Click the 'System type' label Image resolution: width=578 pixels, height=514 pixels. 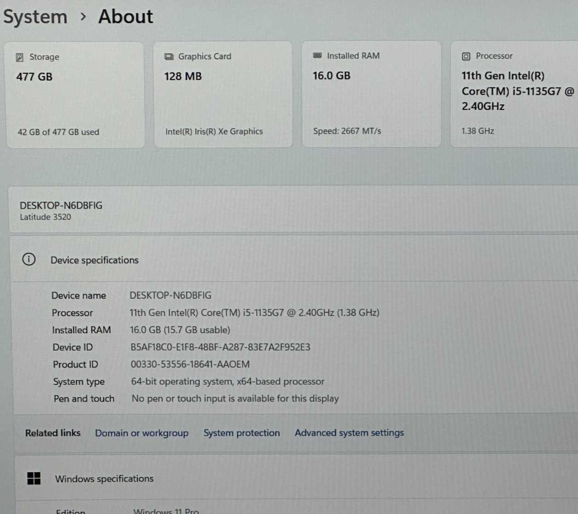click(x=79, y=382)
